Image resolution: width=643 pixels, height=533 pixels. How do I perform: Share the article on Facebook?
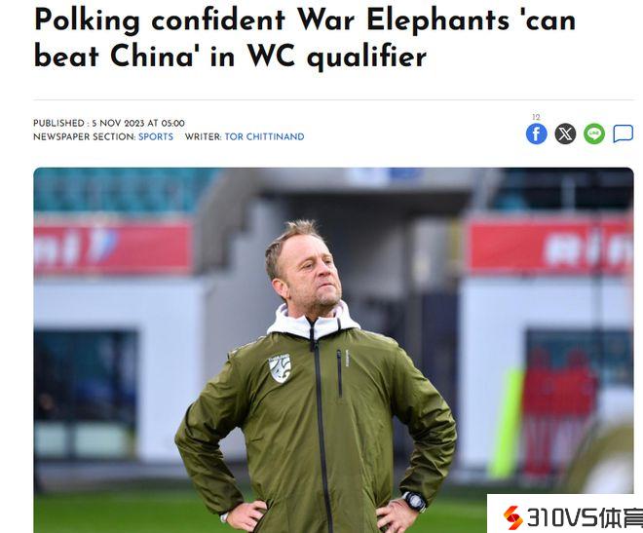[537, 134]
